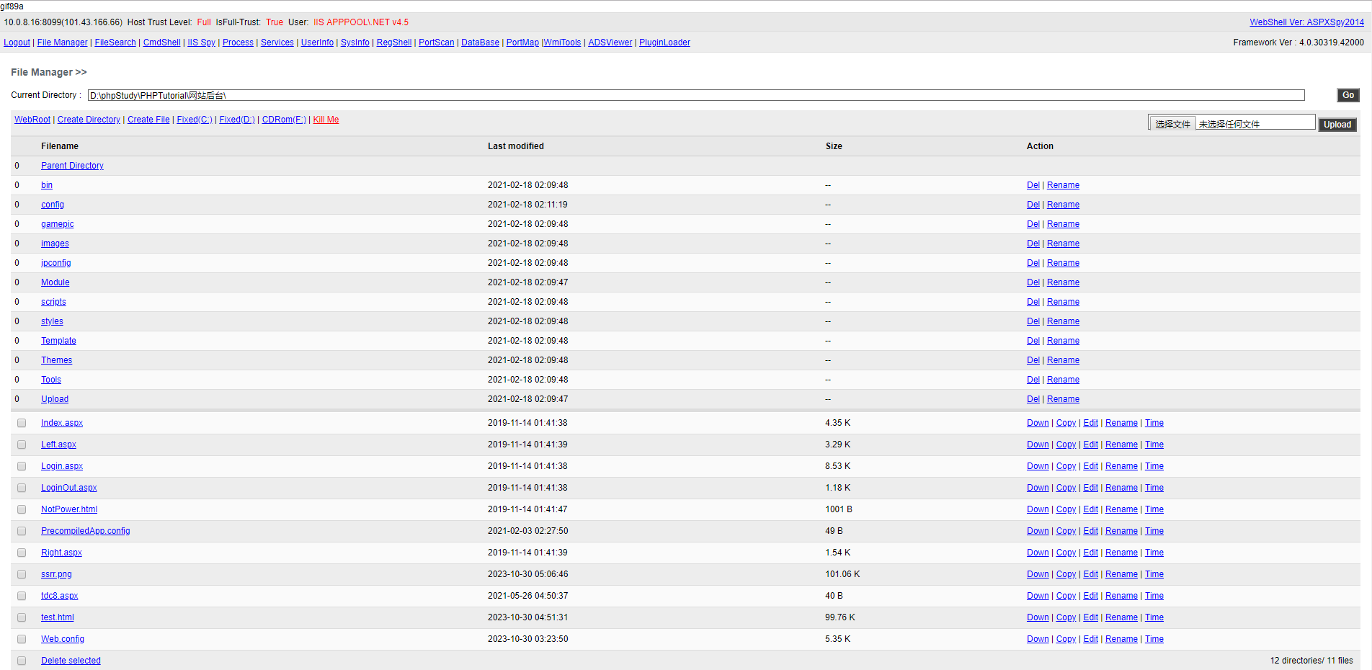Switch to the SysInfo page
1372x670 pixels.
pyautogui.click(x=355, y=43)
